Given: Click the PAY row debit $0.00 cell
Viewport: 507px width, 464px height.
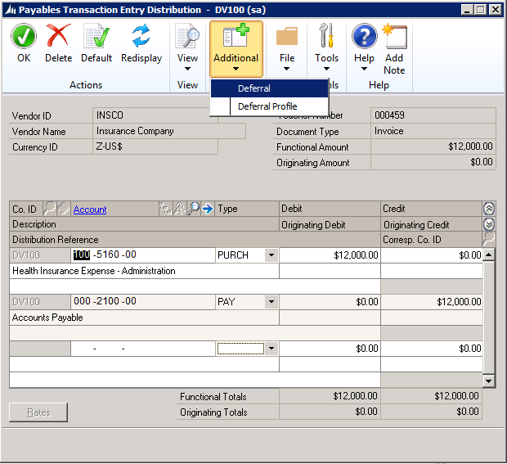Looking at the screenshot, I should (x=330, y=302).
